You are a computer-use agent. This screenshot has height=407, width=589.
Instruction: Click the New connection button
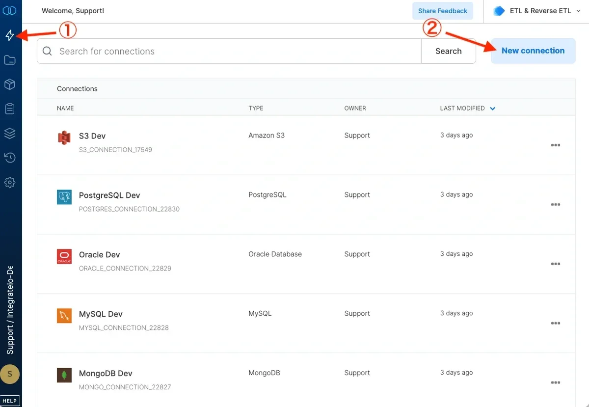(533, 51)
